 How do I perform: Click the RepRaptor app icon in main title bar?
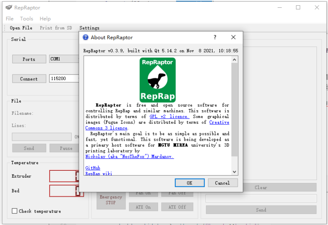coord(9,7)
